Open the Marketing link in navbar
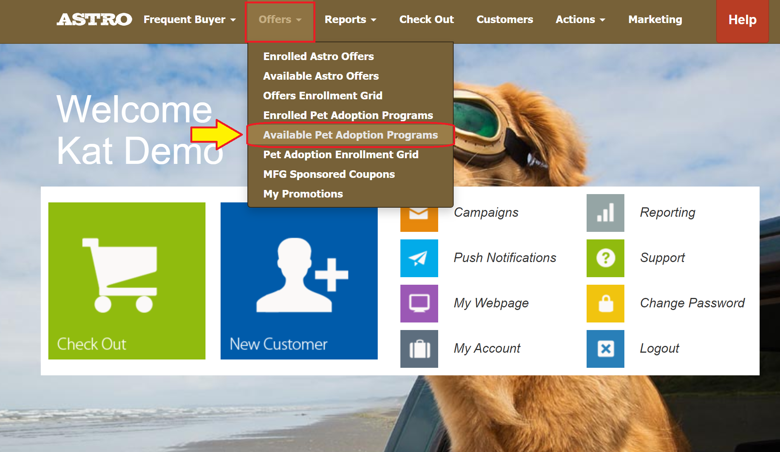 click(x=655, y=20)
